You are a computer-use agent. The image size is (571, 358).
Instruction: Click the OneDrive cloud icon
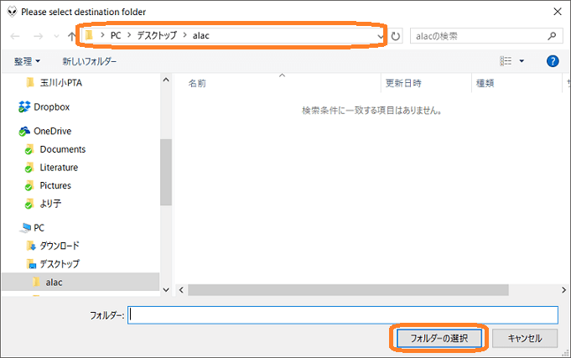pos(24,131)
